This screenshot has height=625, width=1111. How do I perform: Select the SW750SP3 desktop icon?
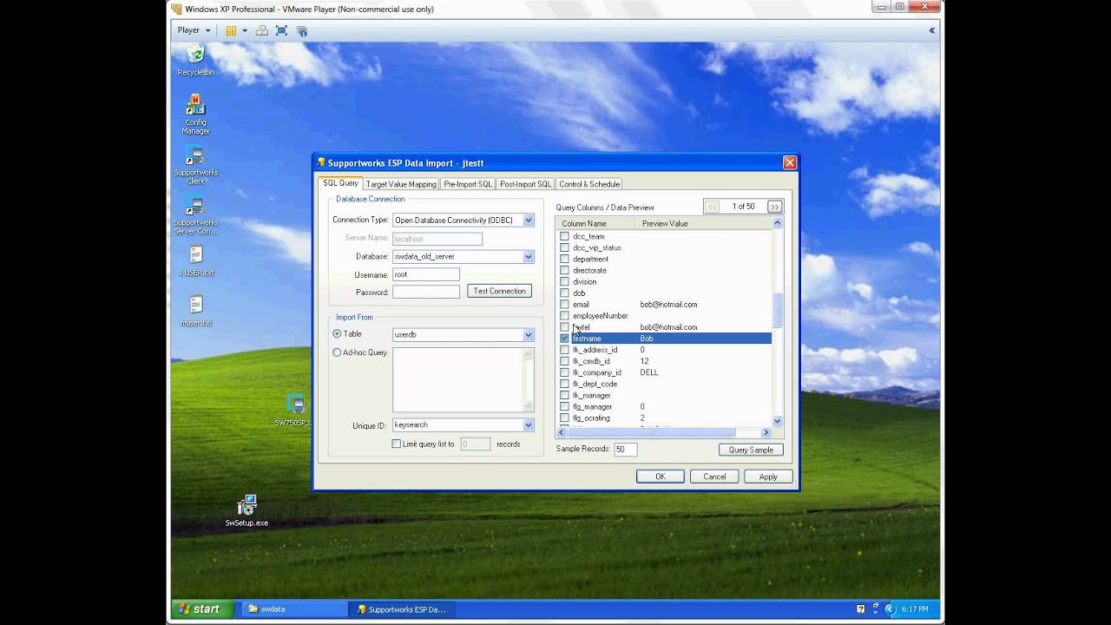click(295, 411)
